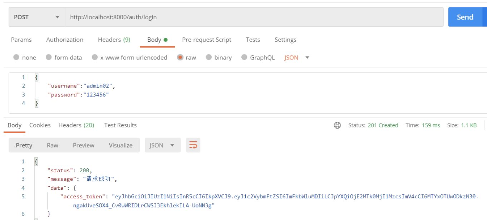Select the form-data radio option

49,57
